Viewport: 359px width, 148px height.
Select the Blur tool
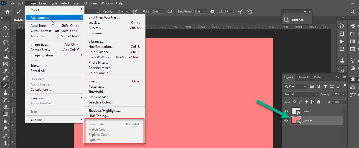tap(5, 121)
